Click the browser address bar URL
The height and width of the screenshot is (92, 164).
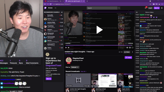(63, 4)
